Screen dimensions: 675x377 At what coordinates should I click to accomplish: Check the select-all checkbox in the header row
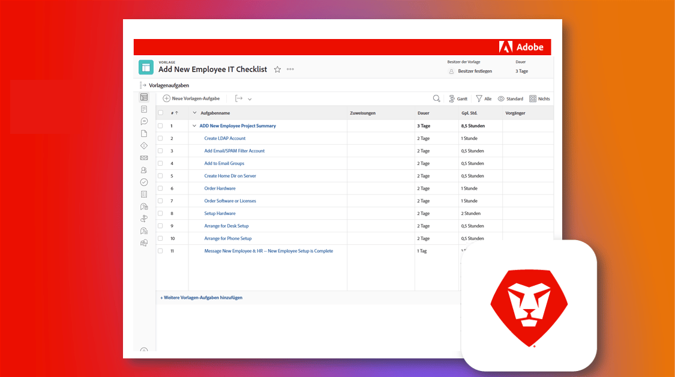(160, 112)
